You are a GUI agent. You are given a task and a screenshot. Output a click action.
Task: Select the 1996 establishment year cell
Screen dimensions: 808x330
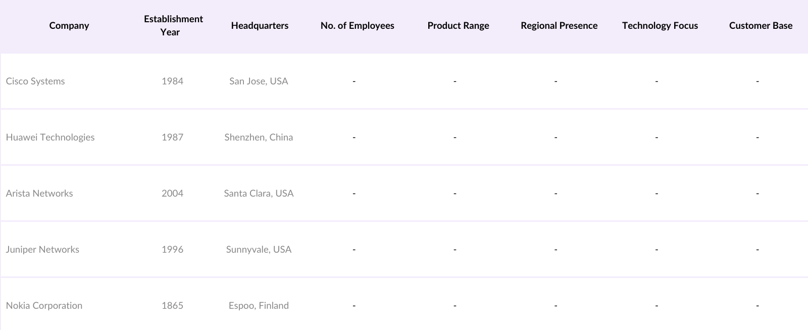tap(172, 250)
